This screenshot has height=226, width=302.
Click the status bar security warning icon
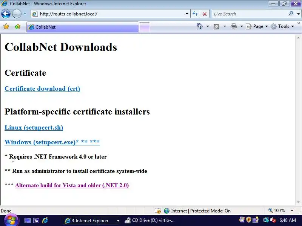click(157, 211)
